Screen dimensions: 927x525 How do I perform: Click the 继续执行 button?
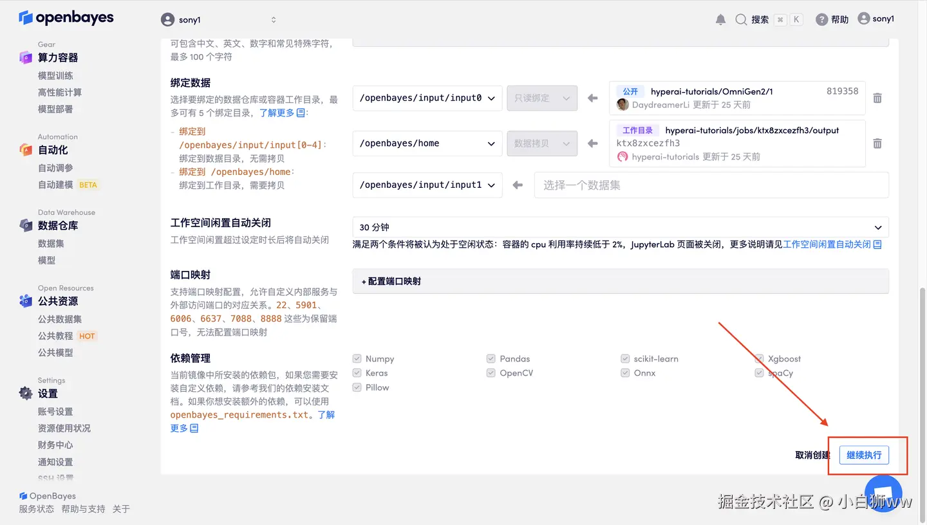[864, 455]
